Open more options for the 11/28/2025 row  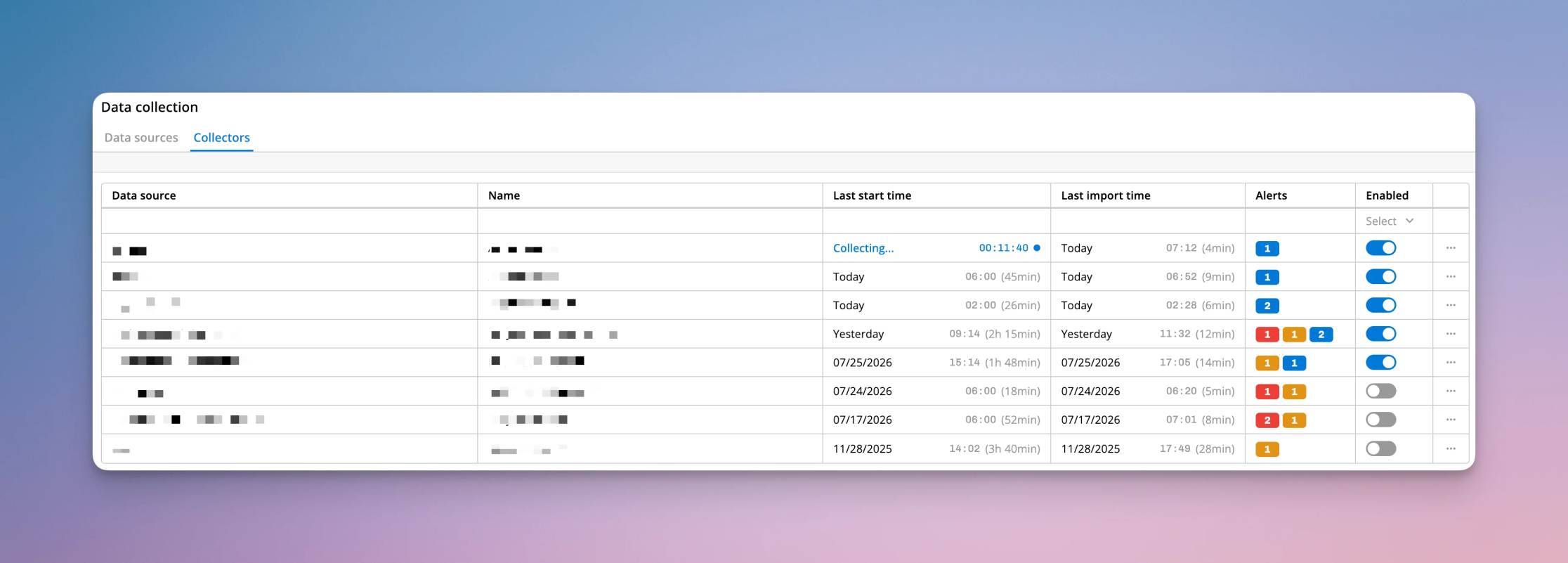[x=1451, y=448]
